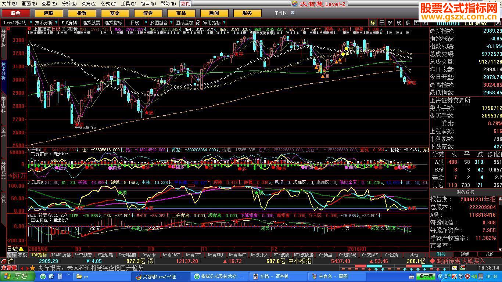Open the 分析 menu
Screen dimensions: 502x282
tap(69, 4)
